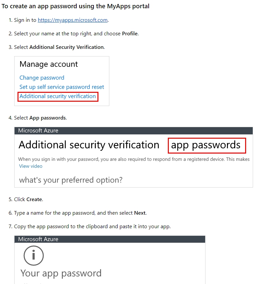The image size is (259, 284).
Task: Click the Manage account heading
Action: tap(49, 64)
